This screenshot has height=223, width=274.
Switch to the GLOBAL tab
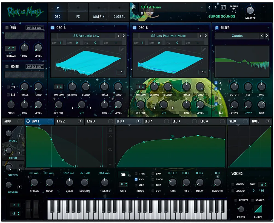coord(119,12)
